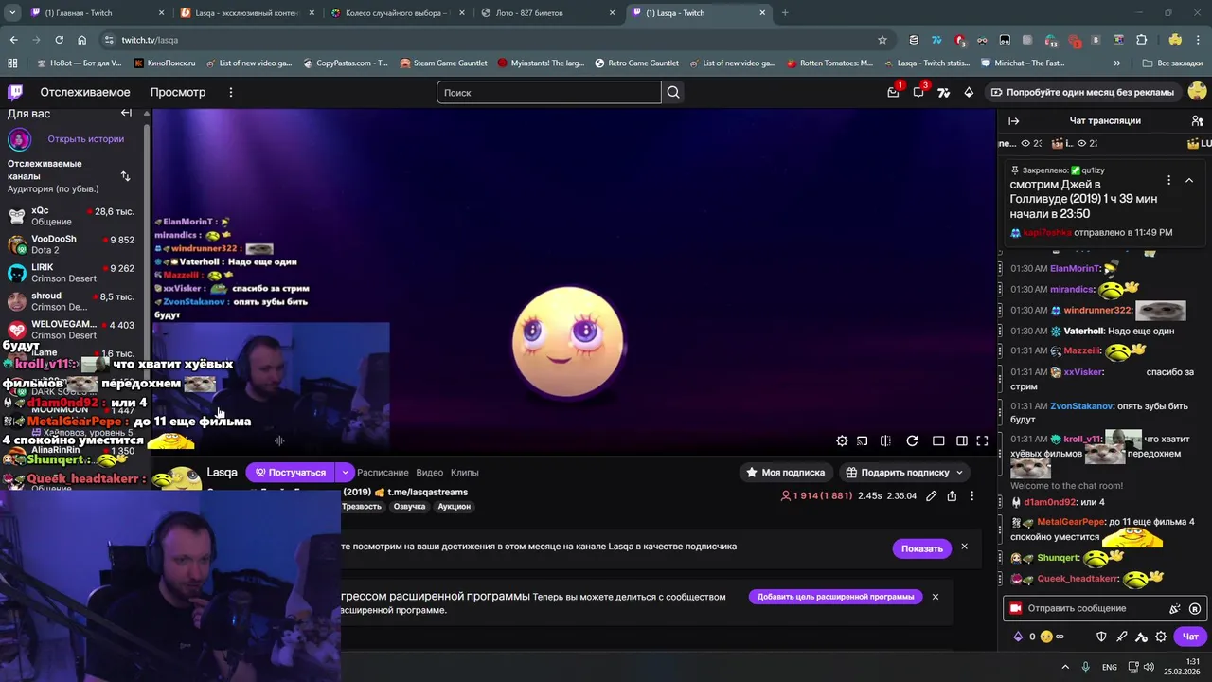Open the shroud channel in sidebar
1212x682 pixels.
pos(73,301)
